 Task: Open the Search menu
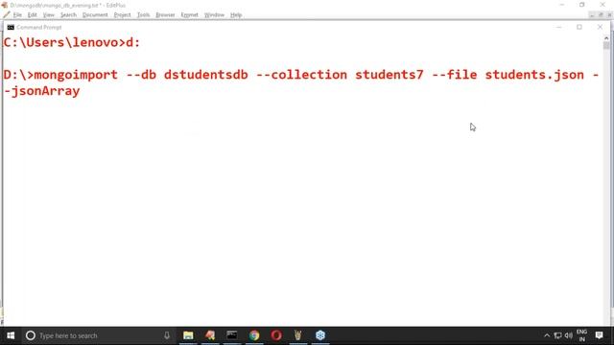(68, 15)
